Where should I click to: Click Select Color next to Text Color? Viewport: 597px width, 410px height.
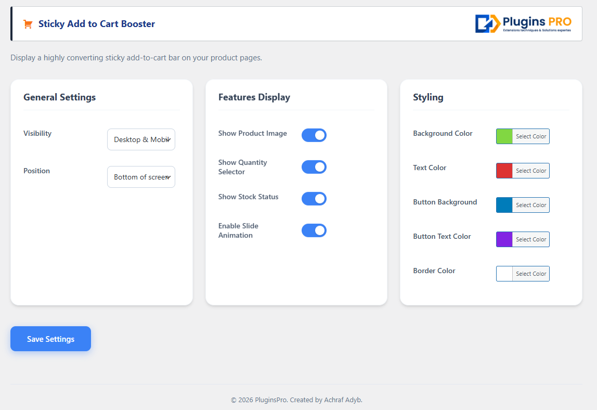tap(531, 171)
